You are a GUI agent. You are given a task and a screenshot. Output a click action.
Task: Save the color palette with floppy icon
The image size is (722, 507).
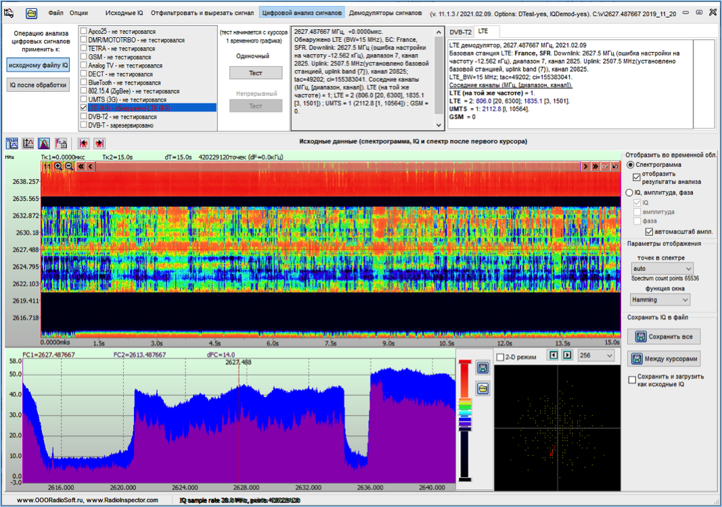click(x=482, y=368)
